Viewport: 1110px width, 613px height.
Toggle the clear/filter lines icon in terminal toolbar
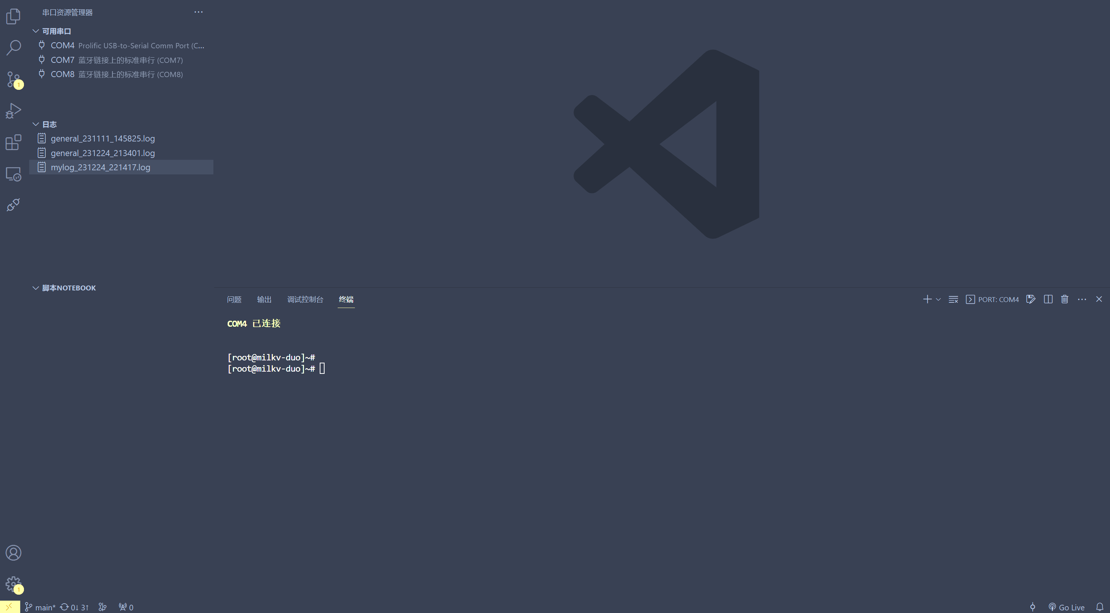click(953, 299)
